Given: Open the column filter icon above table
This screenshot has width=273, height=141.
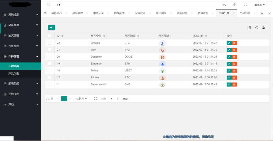Looking at the screenshot, I should [250, 28].
